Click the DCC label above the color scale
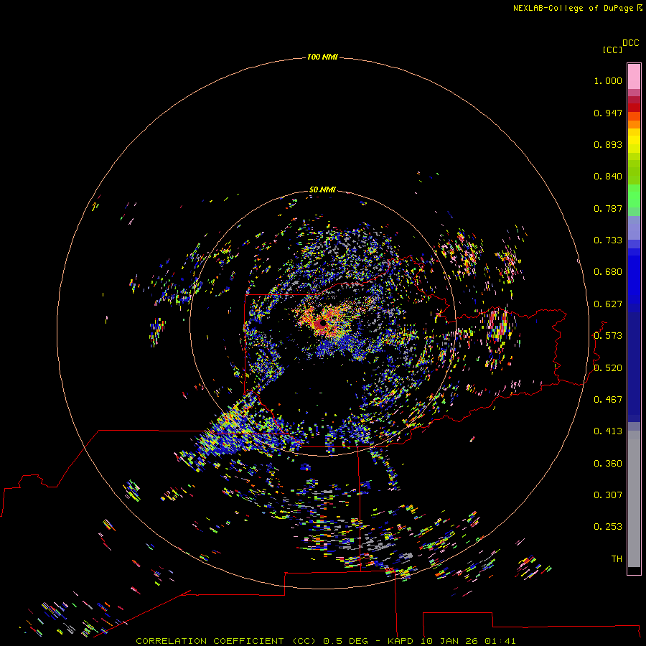646x646 pixels. tap(630, 43)
